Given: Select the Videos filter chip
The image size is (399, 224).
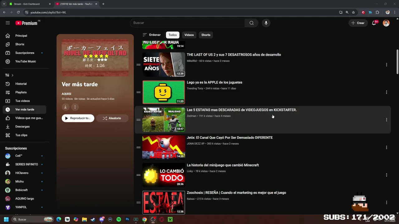Looking at the screenshot, I should (189, 35).
